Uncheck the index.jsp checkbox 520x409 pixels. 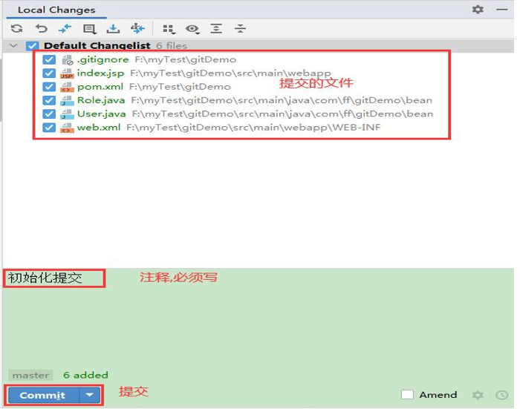click(49, 73)
